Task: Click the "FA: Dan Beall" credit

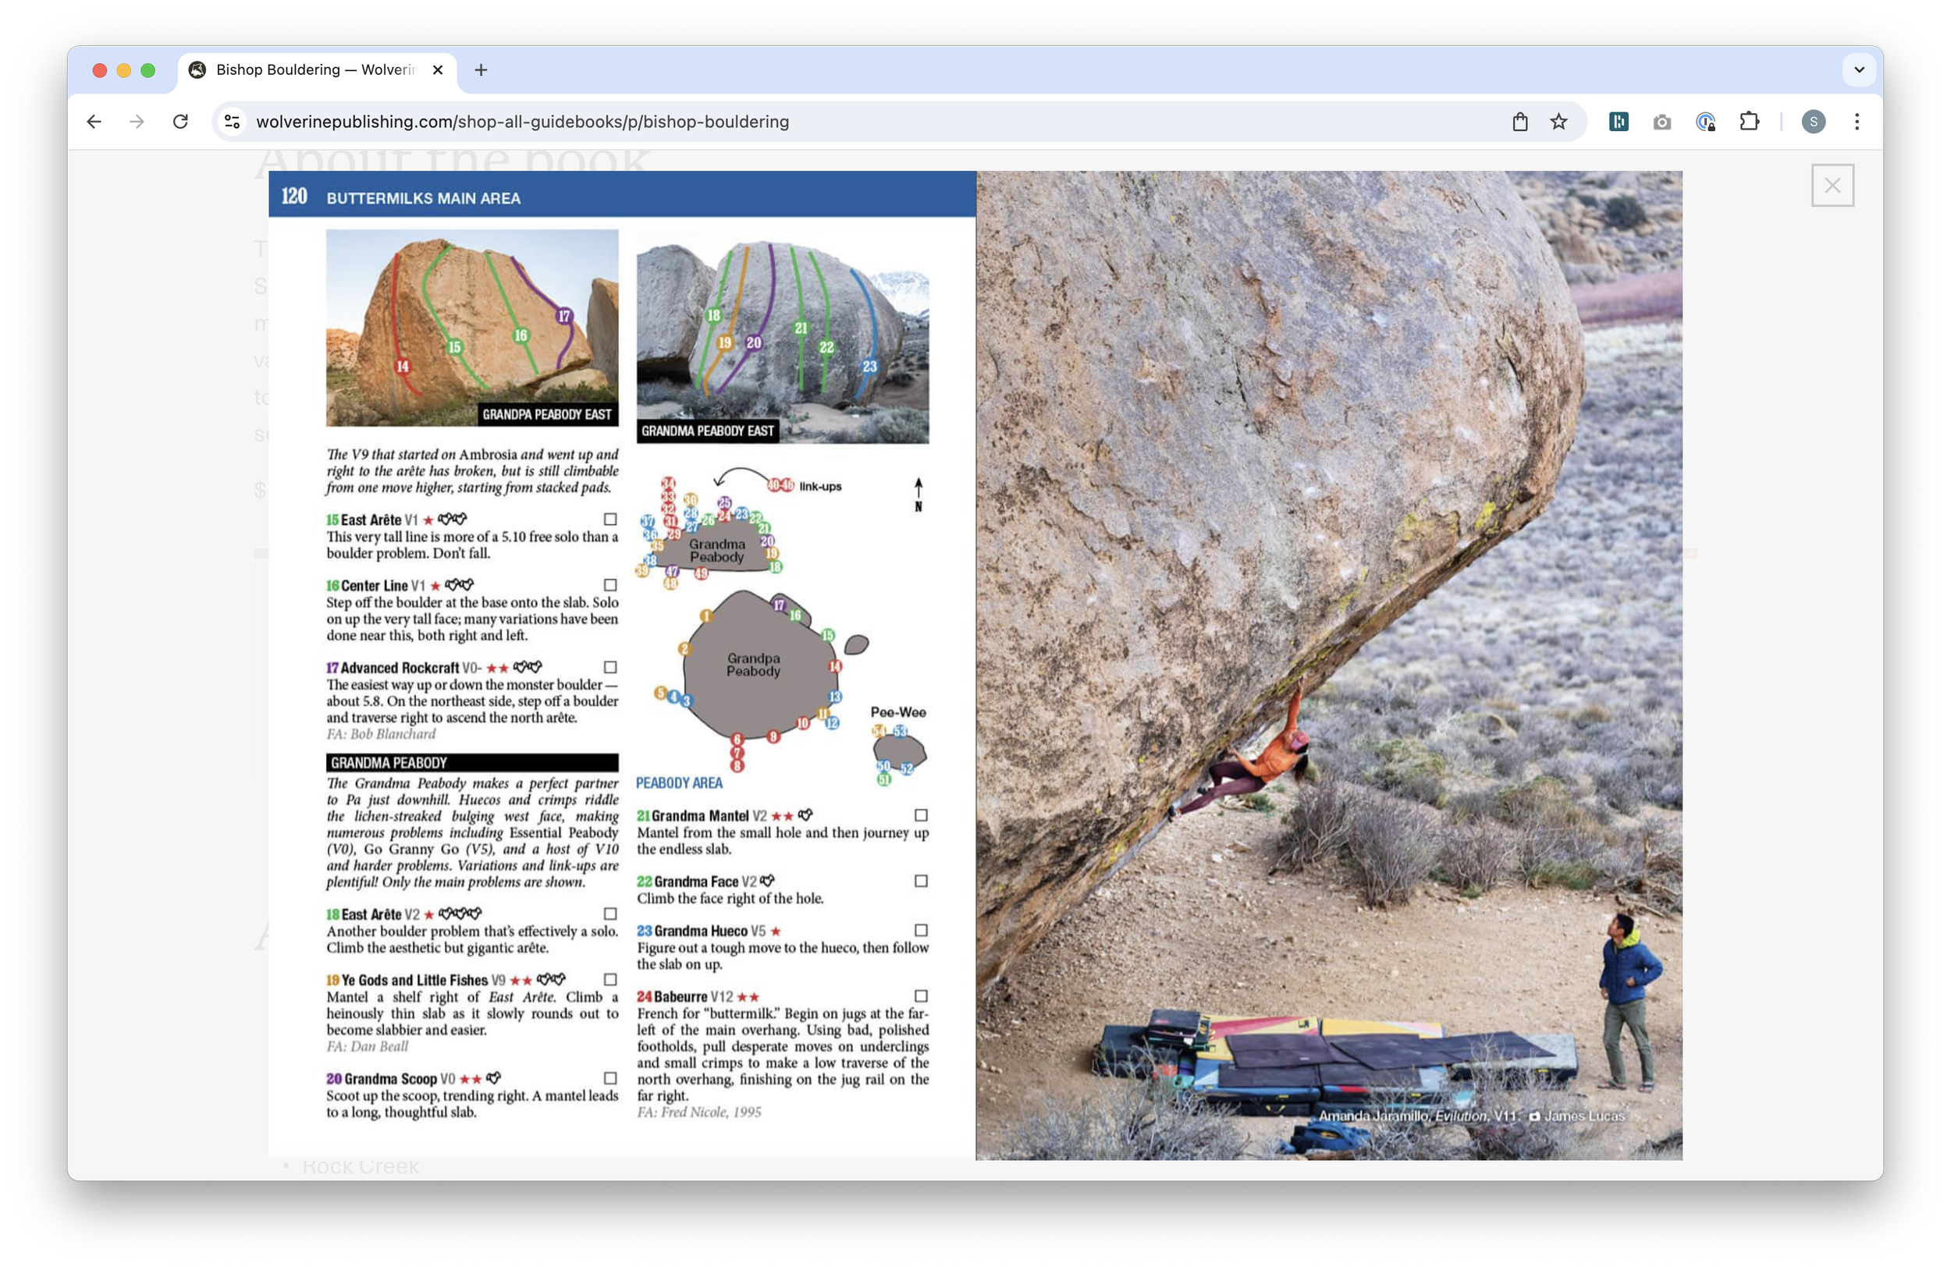Action: (368, 1046)
